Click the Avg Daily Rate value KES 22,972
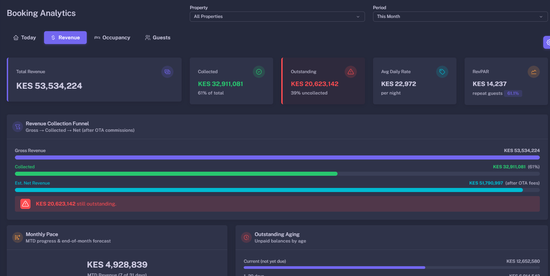 (399, 84)
